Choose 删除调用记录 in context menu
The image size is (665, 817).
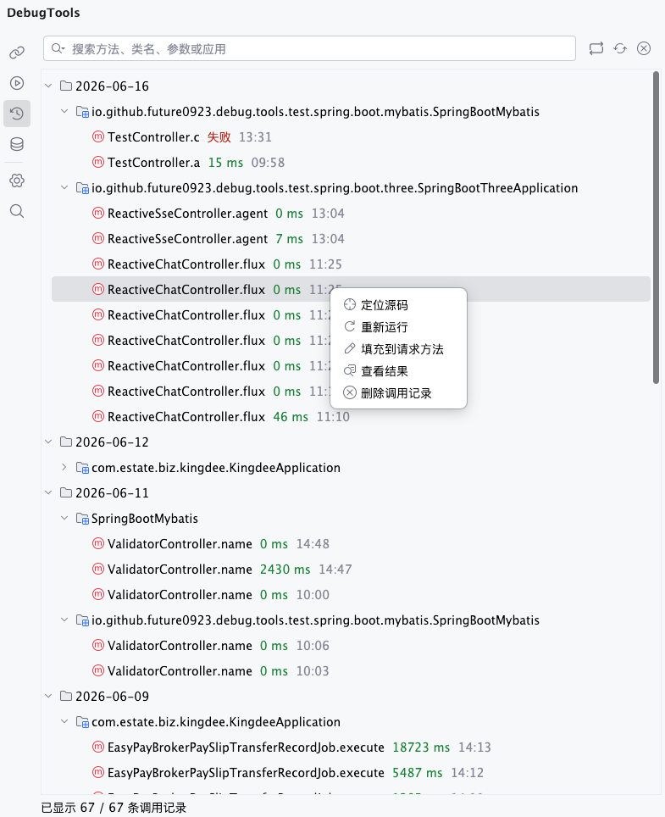pyautogui.click(x=398, y=393)
